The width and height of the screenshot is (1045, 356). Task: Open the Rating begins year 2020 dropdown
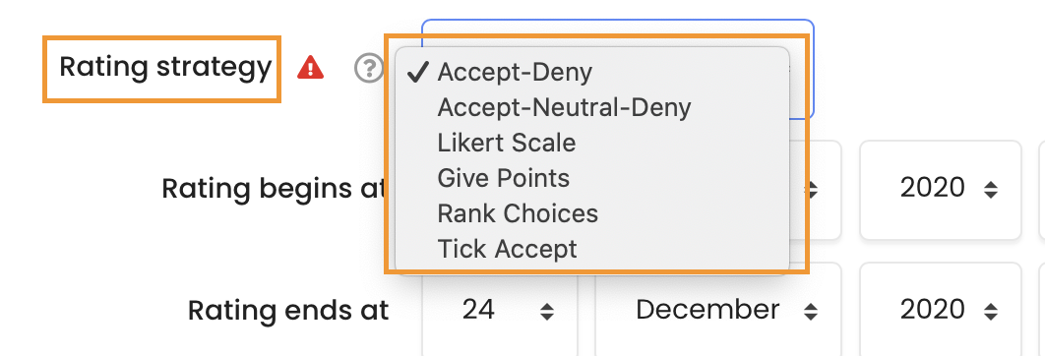(941, 190)
